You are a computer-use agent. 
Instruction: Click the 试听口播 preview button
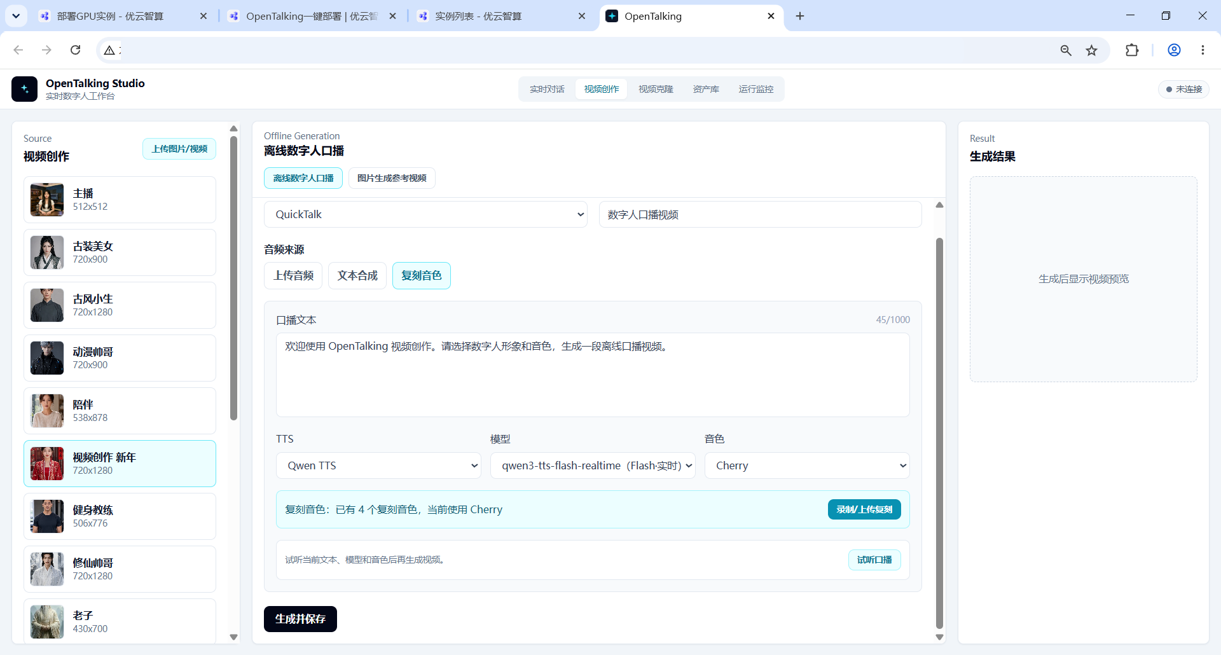874,560
